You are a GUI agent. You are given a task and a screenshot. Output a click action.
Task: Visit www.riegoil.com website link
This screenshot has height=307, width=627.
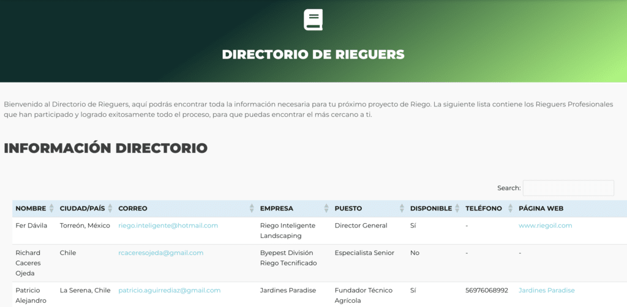pyautogui.click(x=545, y=226)
